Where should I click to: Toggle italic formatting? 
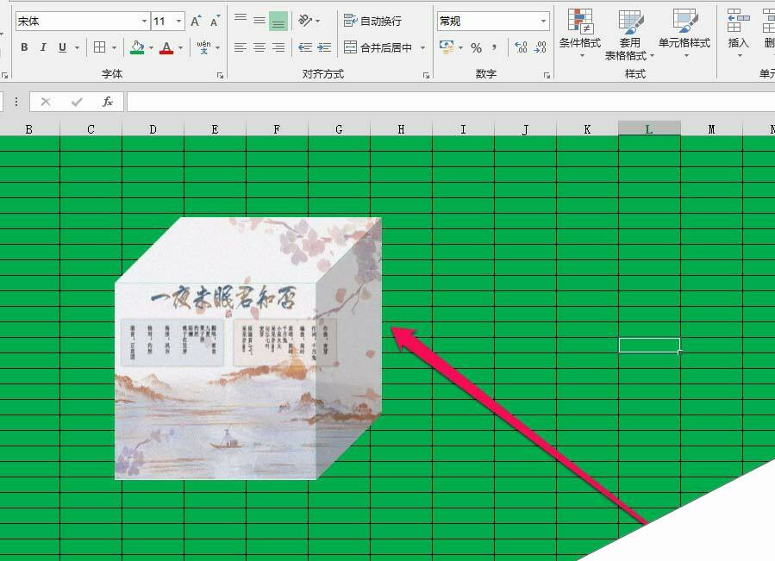point(43,47)
